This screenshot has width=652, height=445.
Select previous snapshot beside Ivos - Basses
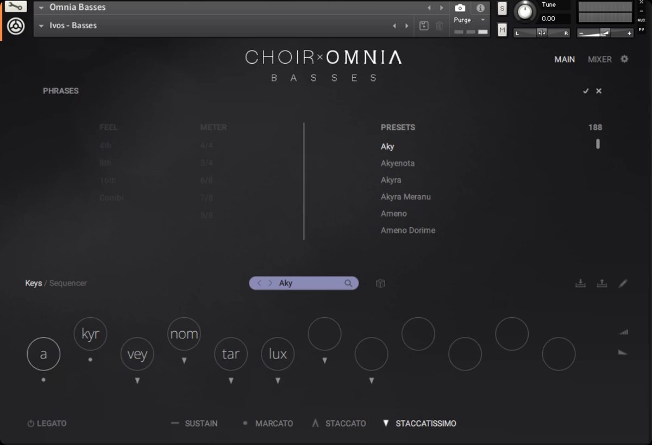point(395,26)
